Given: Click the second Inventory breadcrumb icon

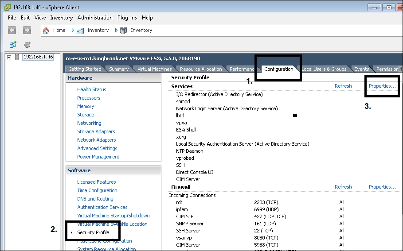Looking at the screenshot, I should 124,31.
